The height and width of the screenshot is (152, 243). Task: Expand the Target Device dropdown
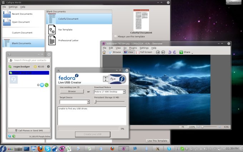pos(74,102)
